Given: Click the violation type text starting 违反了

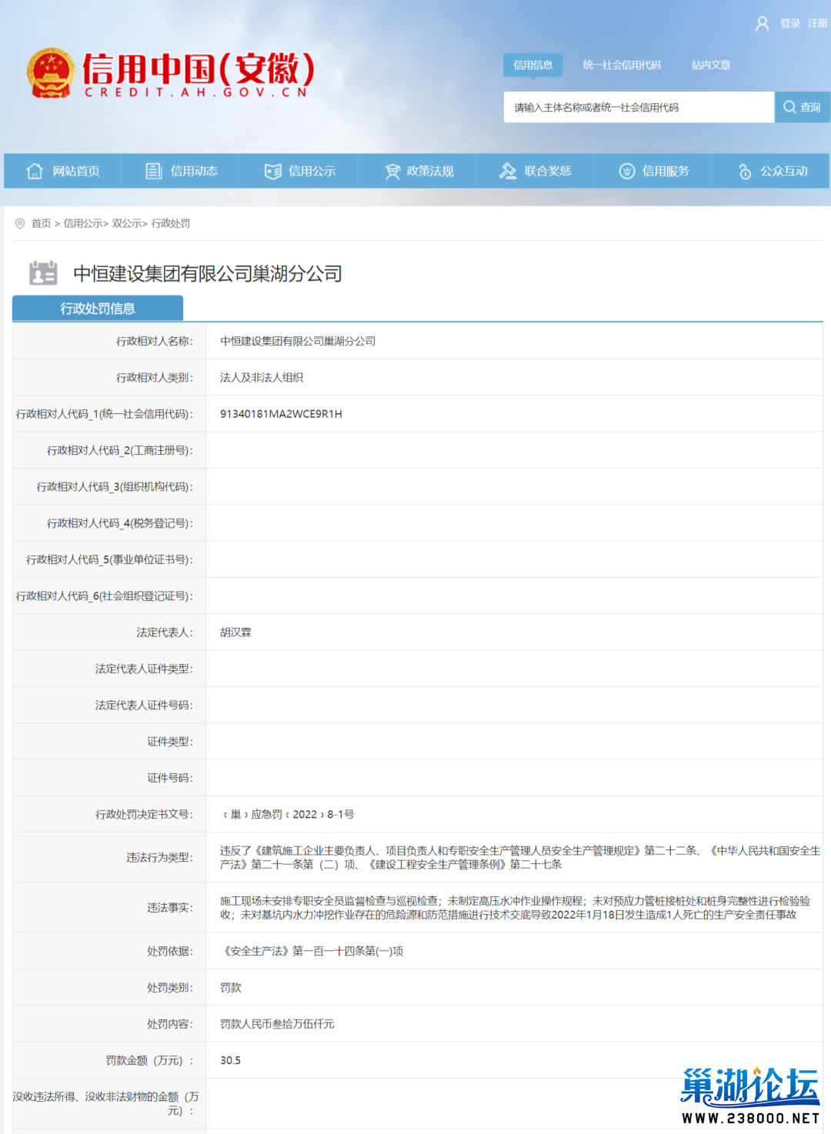Looking at the screenshot, I should [520, 857].
